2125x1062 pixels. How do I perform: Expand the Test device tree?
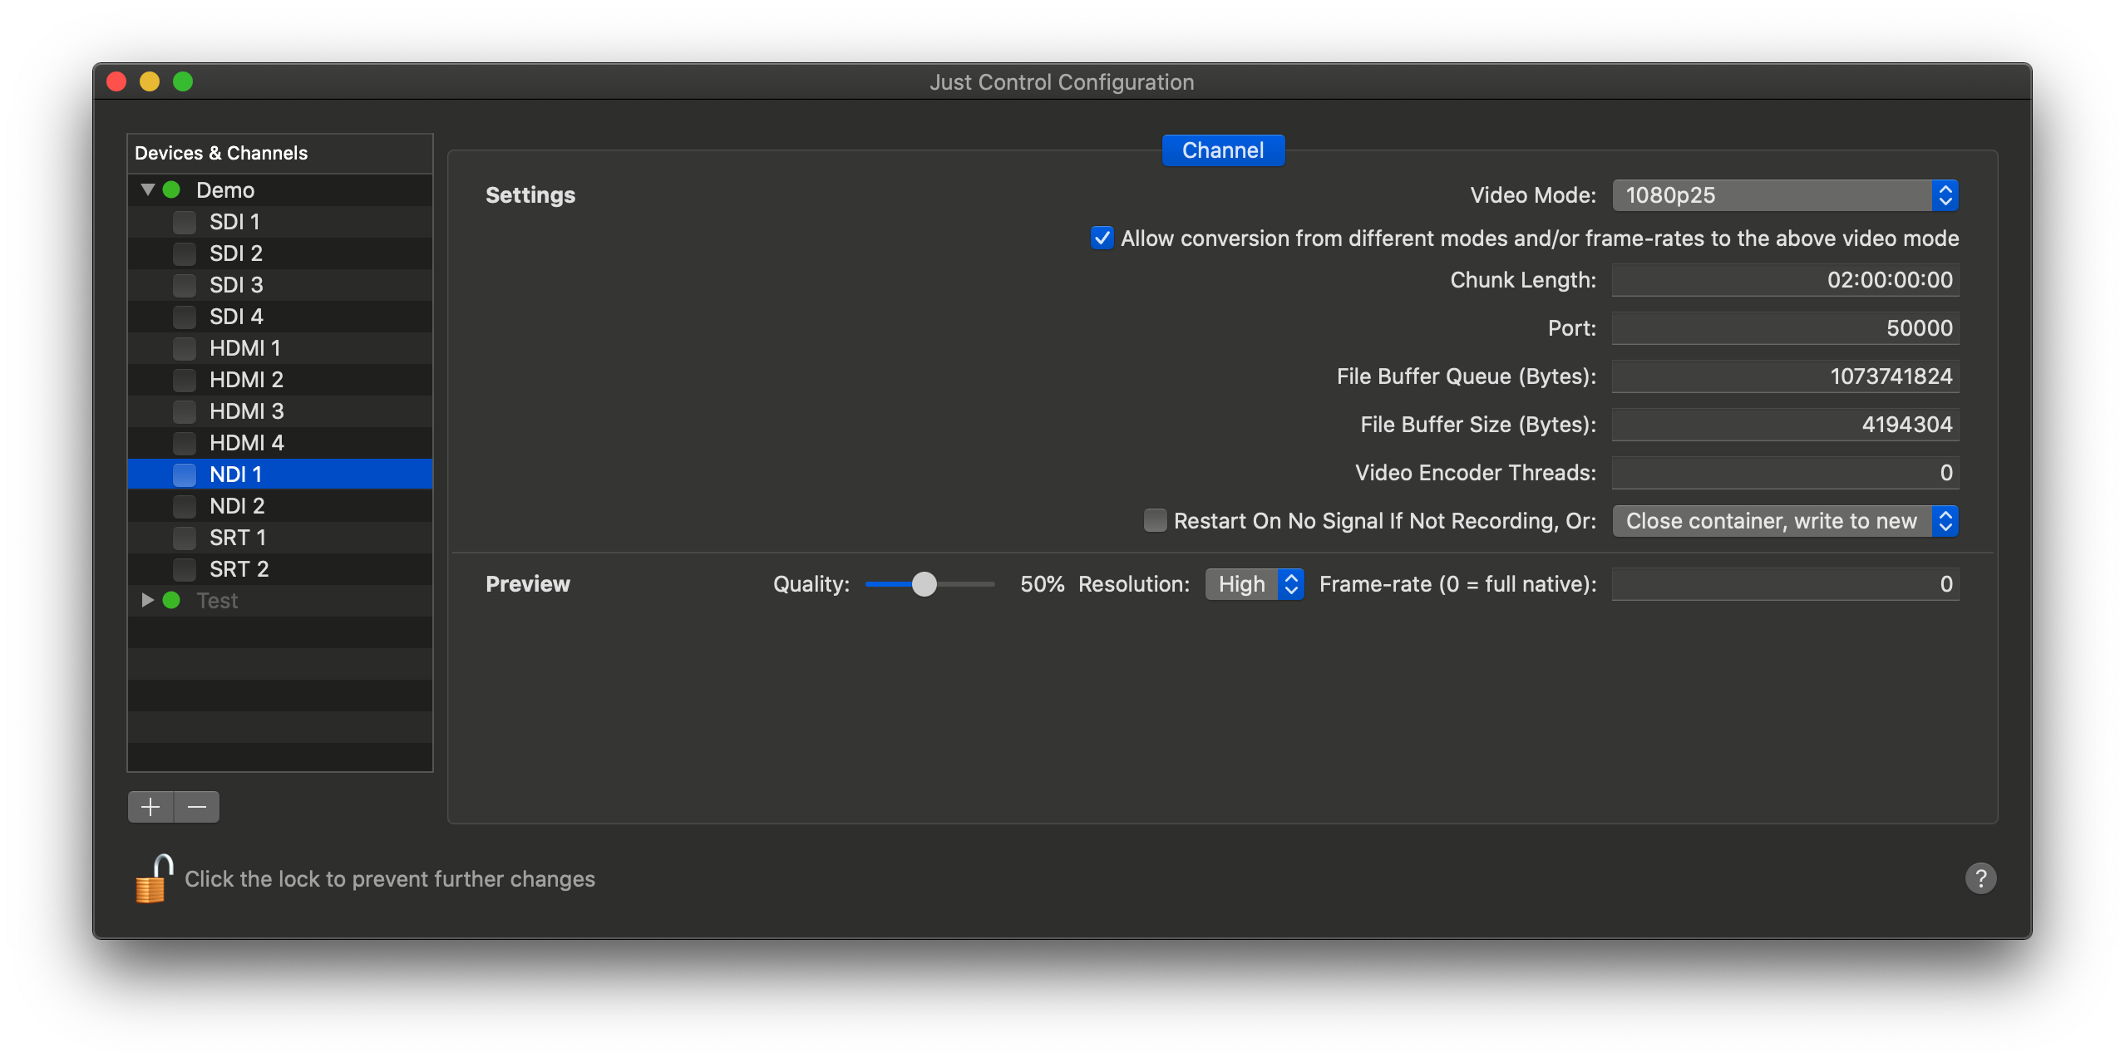[x=148, y=600]
